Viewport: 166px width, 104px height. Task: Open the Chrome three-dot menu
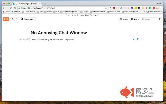161,8
